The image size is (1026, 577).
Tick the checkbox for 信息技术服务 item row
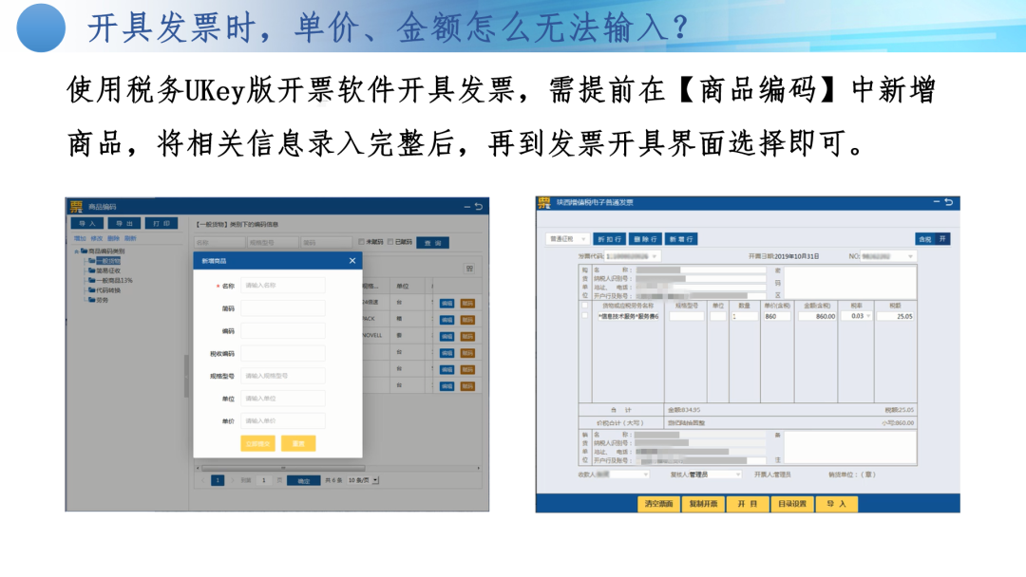point(585,316)
